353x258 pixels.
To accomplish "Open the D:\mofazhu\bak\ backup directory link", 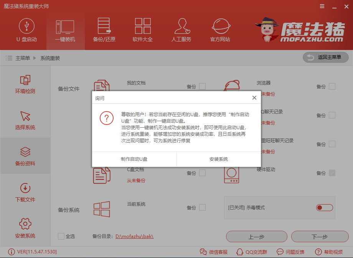I will tap(135, 236).
